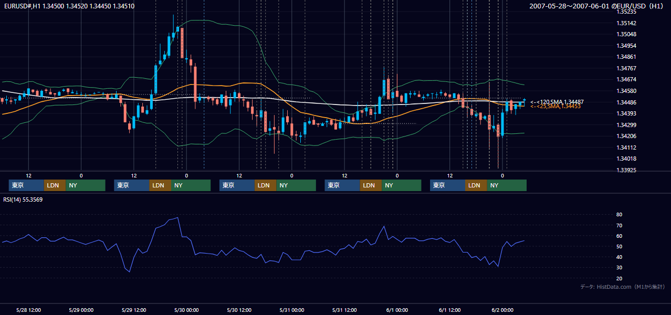Click the 5/29 12:00 time axis label

134,310
